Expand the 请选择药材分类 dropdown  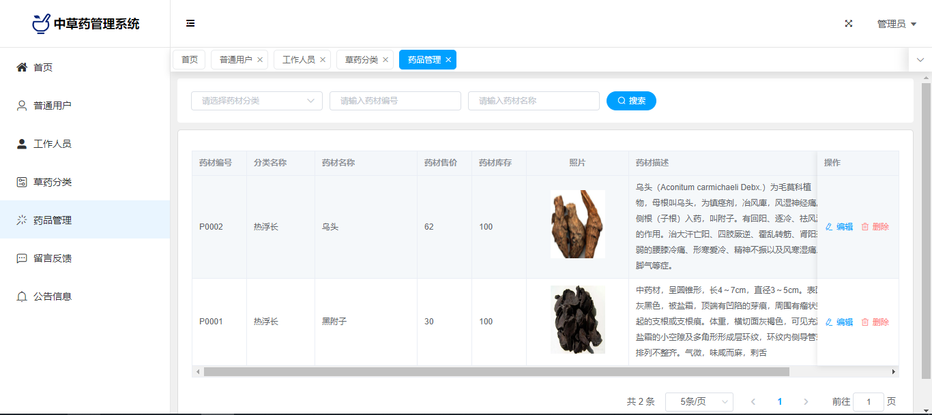(x=257, y=101)
